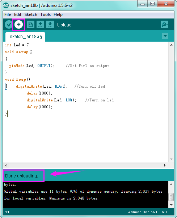The height and width of the screenshot is (218, 177).
Task: Click the '//Turn off led' comment
Action: [x=90, y=86]
